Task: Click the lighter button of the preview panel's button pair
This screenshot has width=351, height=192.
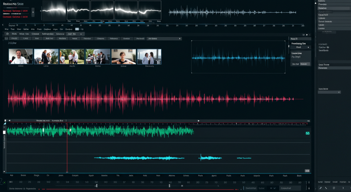Action: (305, 64)
